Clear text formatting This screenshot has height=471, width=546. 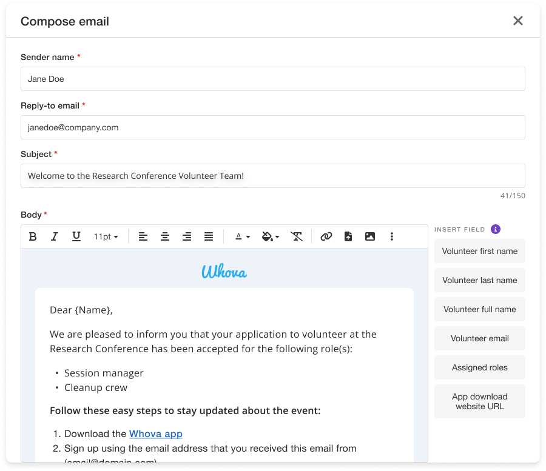click(x=297, y=236)
